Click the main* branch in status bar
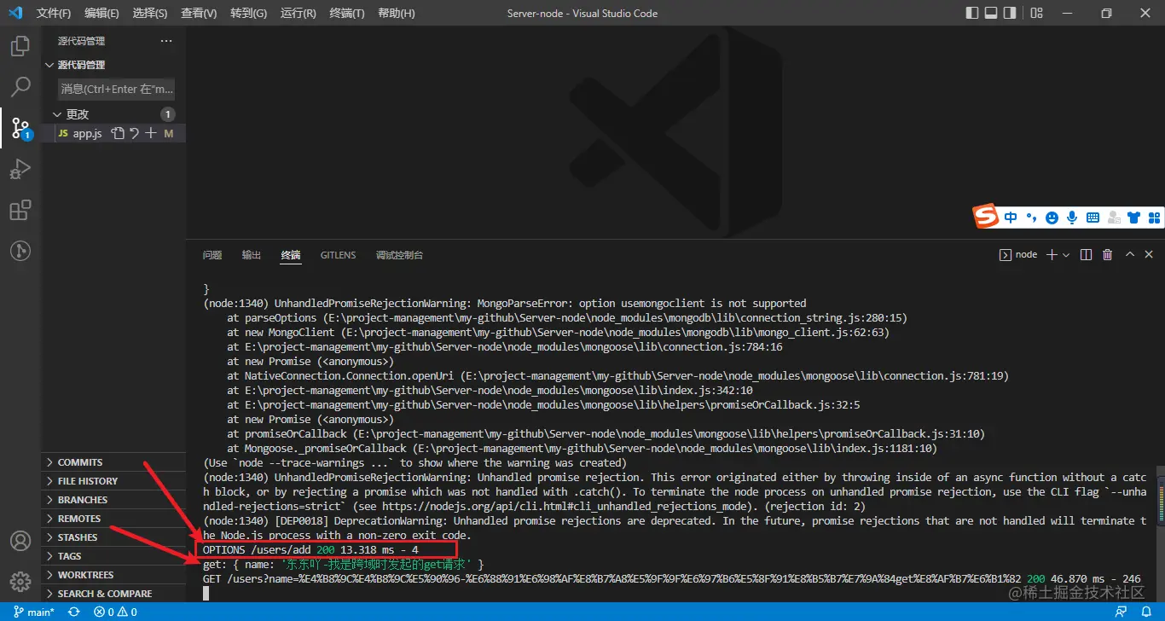Viewport: 1165px width, 621px height. (34, 612)
